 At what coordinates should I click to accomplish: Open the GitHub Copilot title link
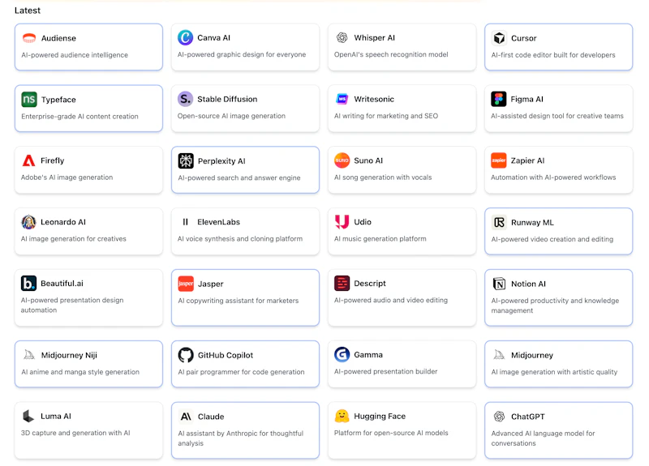[226, 355]
